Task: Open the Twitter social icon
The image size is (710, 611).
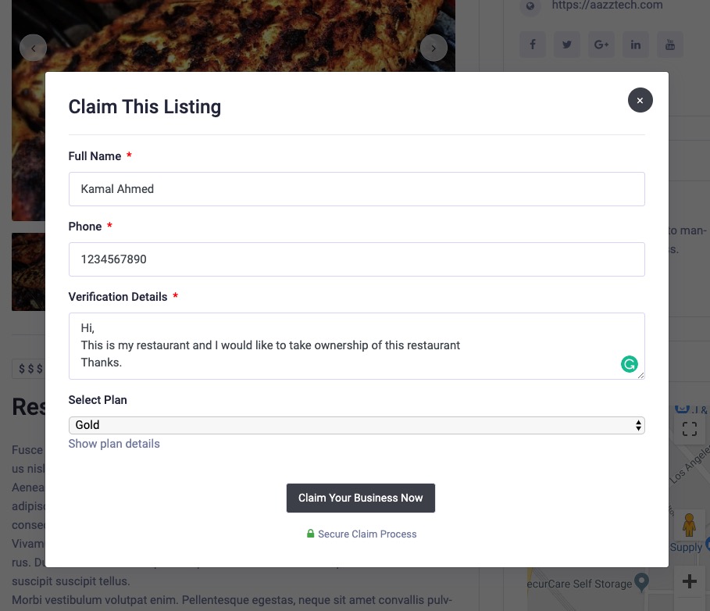Action: click(x=566, y=45)
